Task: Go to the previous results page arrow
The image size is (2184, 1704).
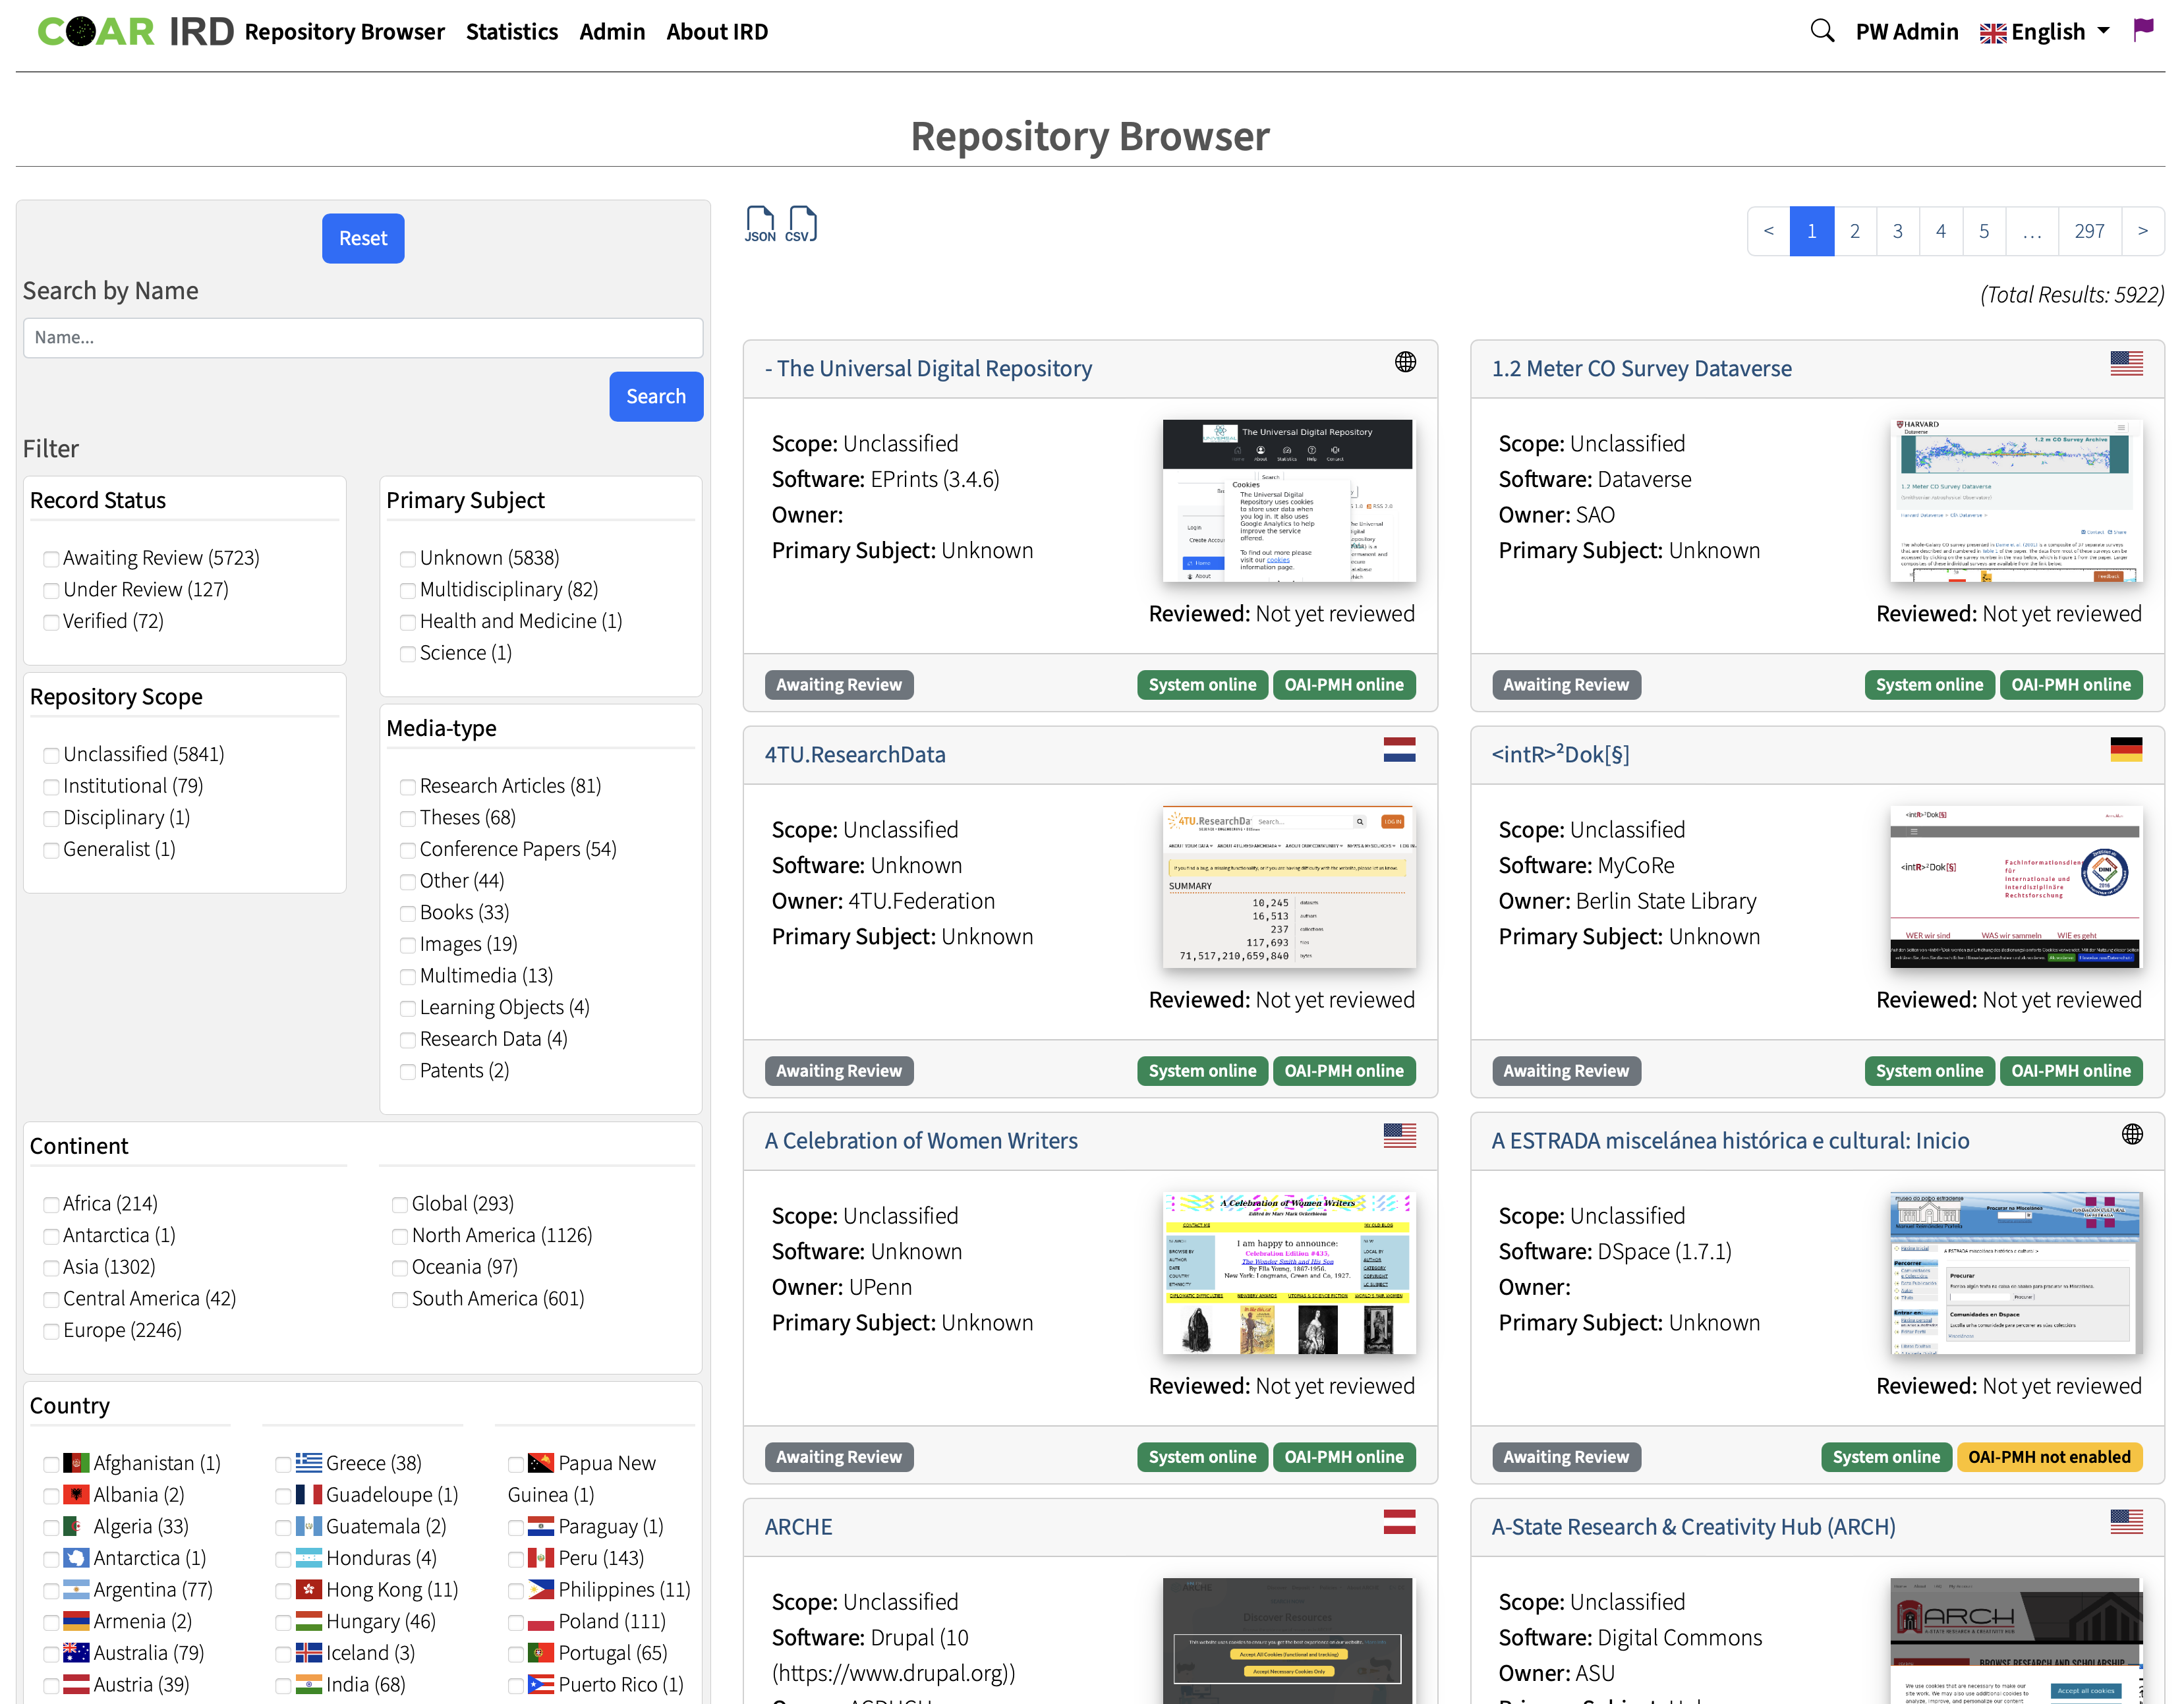Action: 1768,231
